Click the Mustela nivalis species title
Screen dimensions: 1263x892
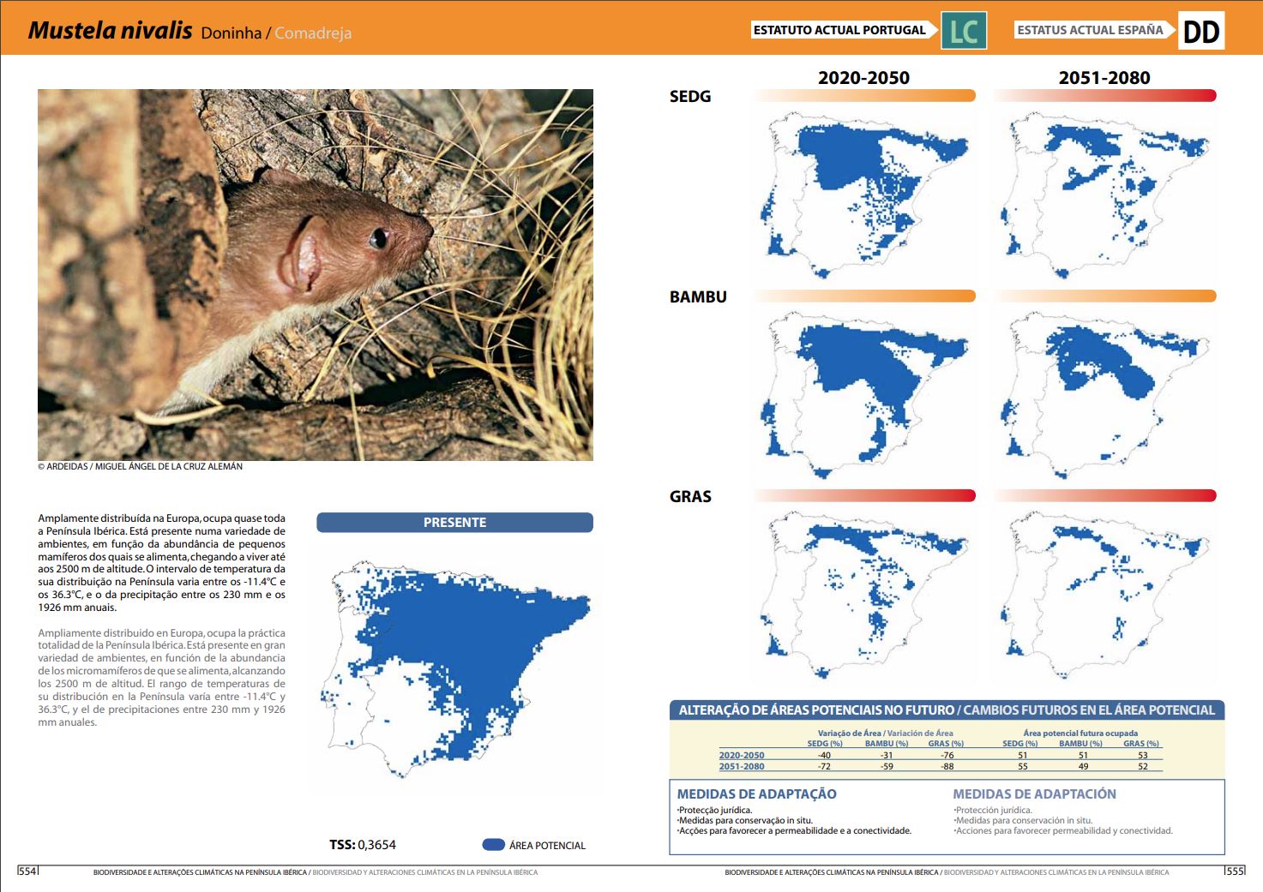click(110, 31)
